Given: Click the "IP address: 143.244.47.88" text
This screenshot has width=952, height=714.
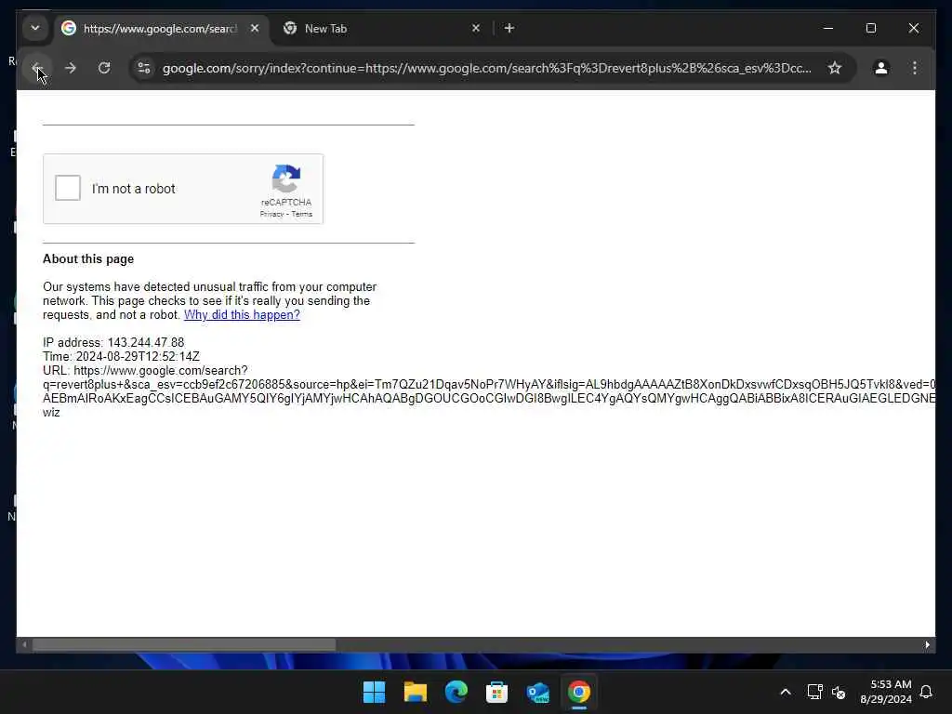Looking at the screenshot, I should click(113, 342).
